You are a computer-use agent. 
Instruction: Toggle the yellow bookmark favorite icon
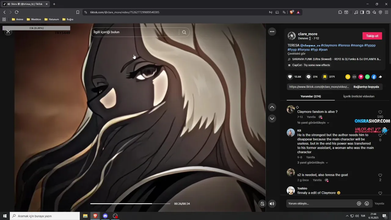pyautogui.click(x=325, y=77)
